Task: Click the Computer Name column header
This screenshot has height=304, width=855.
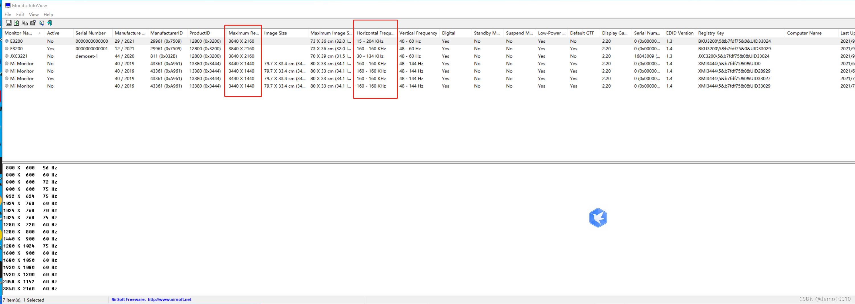Action: [811, 33]
